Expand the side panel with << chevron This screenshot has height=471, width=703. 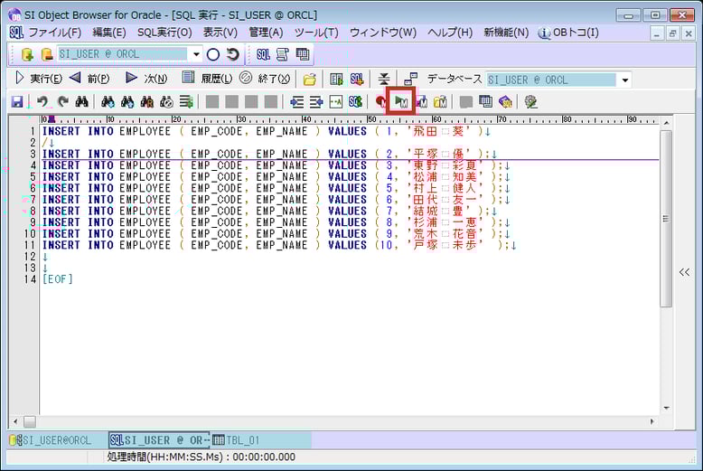point(684,272)
